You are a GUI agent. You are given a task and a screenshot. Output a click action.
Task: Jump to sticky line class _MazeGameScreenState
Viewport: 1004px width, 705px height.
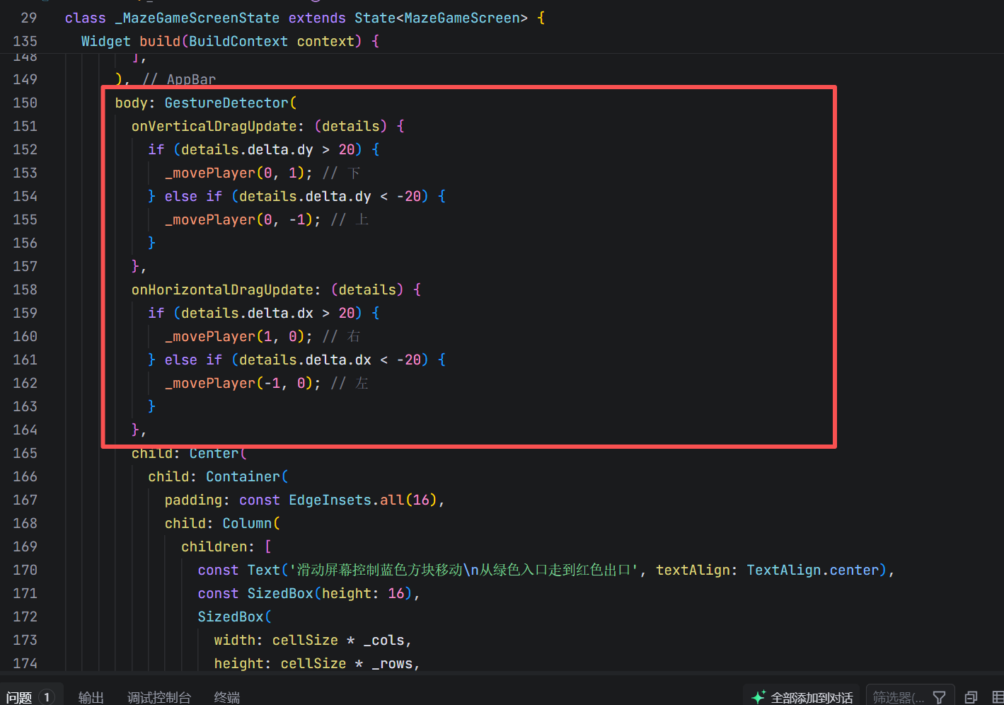coord(305,18)
